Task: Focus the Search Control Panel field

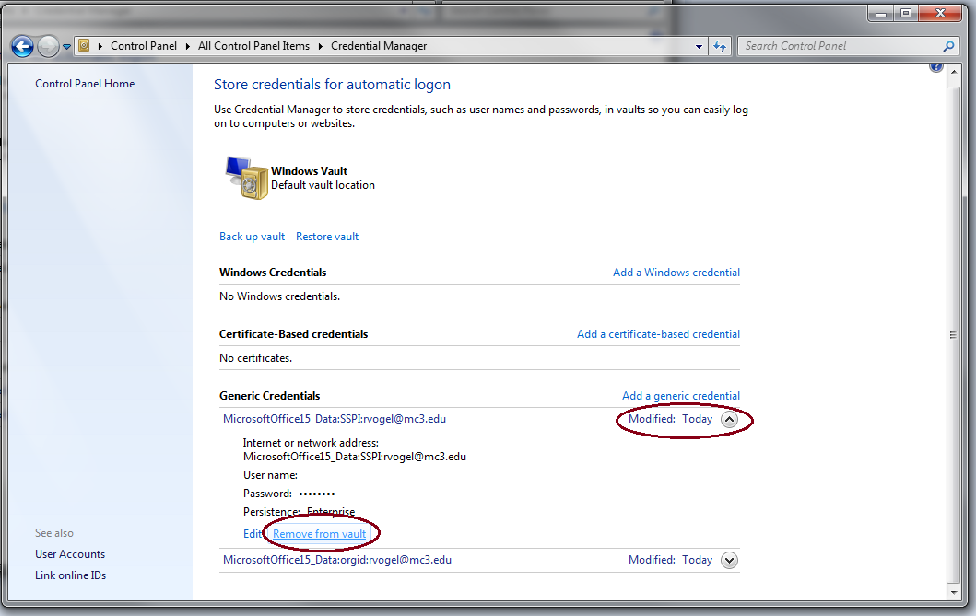Action: pos(841,46)
